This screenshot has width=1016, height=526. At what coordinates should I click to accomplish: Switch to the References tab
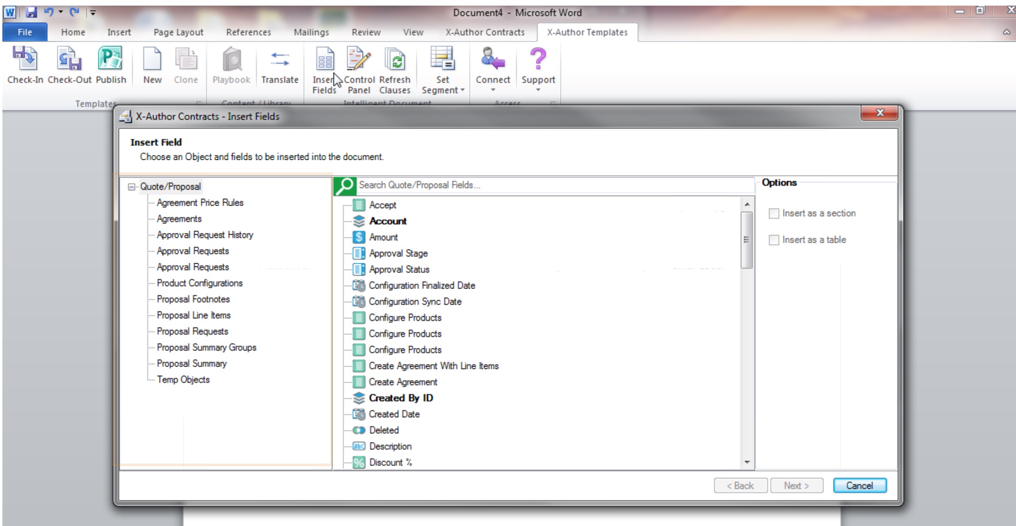pyautogui.click(x=248, y=32)
